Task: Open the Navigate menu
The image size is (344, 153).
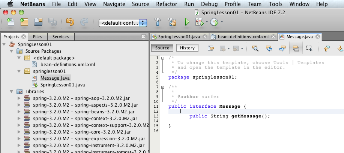Action: 114,4
